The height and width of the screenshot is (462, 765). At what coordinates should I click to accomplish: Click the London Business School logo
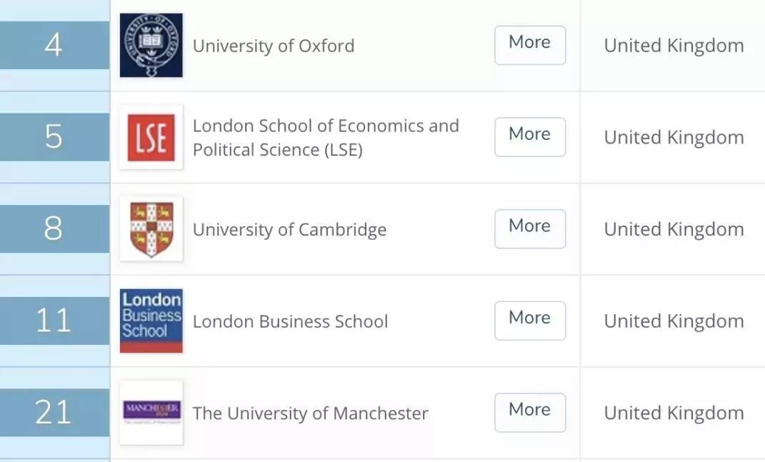[x=151, y=321]
